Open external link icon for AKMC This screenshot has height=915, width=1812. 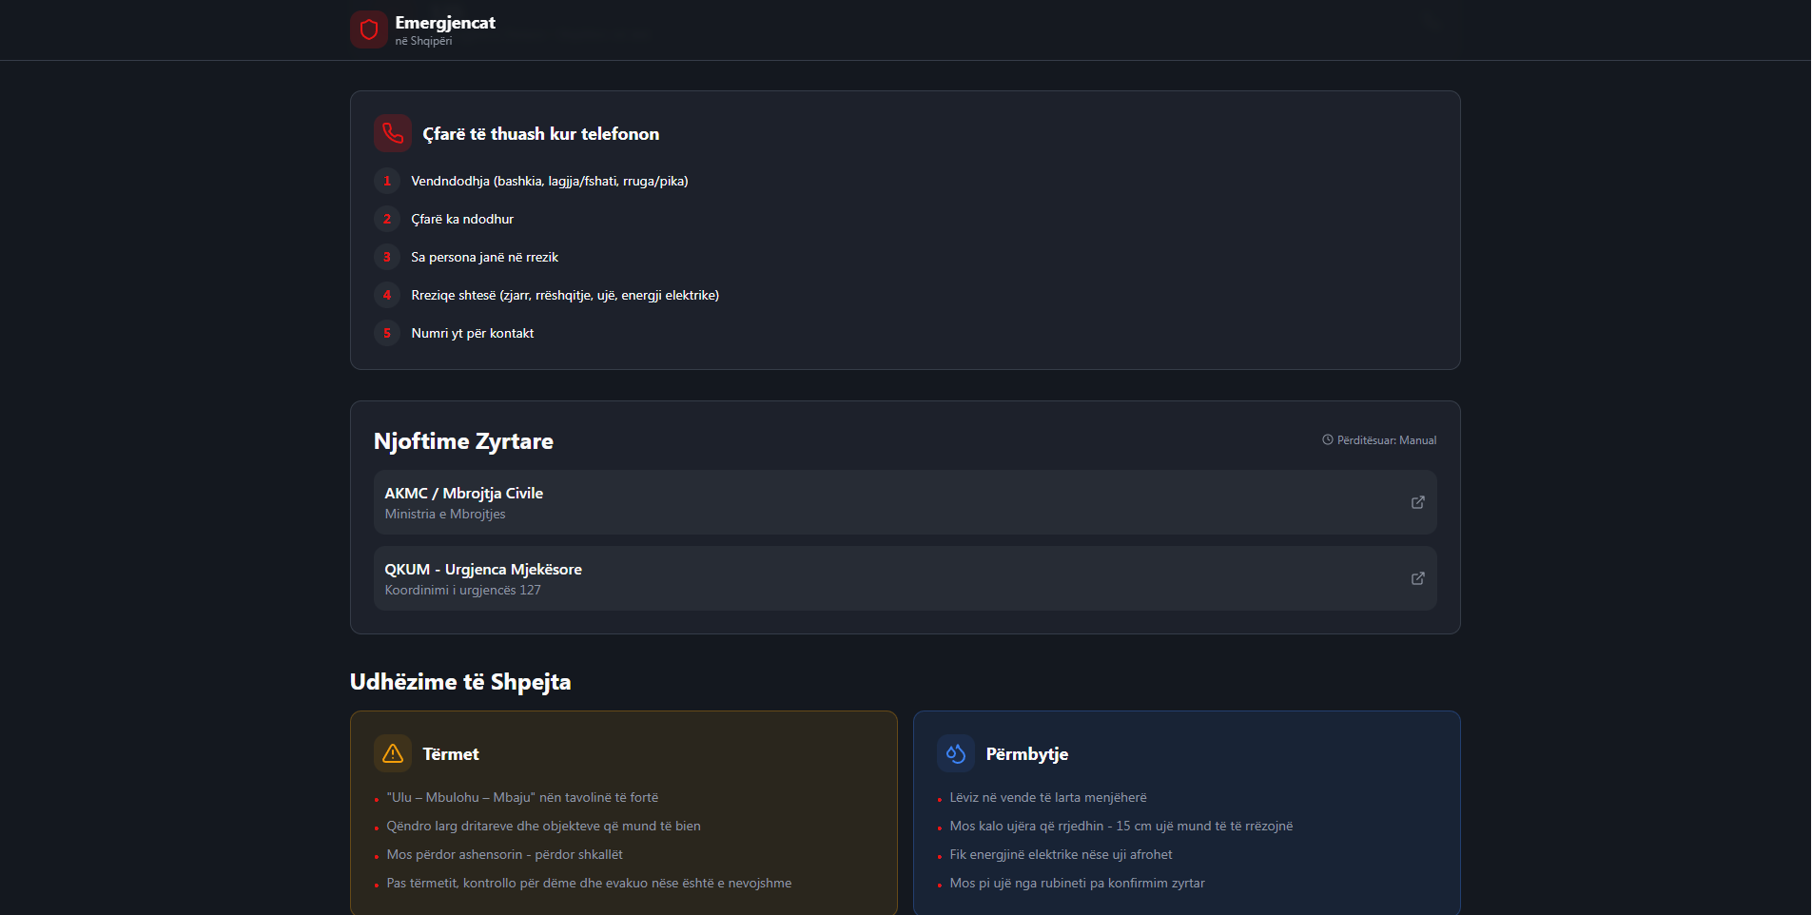pyautogui.click(x=1417, y=502)
